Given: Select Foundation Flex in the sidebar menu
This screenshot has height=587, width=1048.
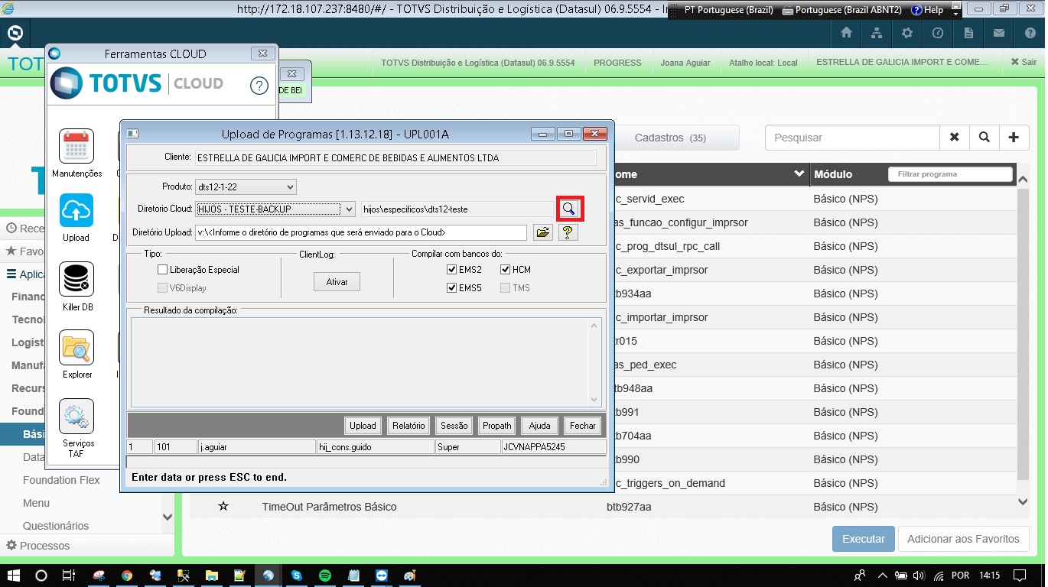Looking at the screenshot, I should (61, 480).
